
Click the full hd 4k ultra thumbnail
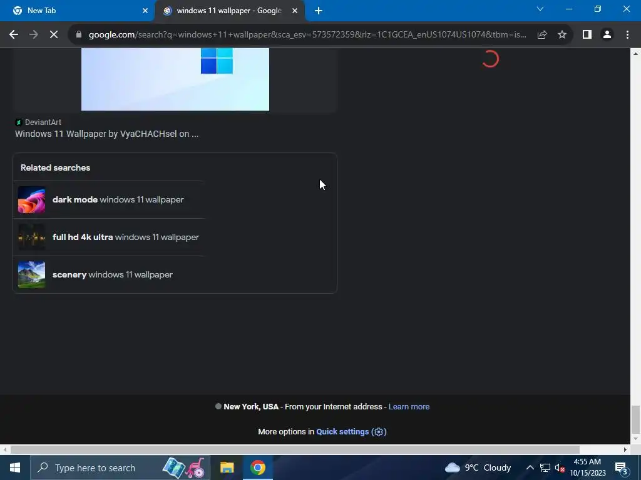click(31, 237)
